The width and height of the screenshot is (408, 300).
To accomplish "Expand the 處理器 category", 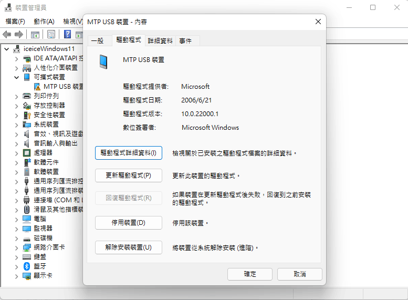I will [17, 153].
